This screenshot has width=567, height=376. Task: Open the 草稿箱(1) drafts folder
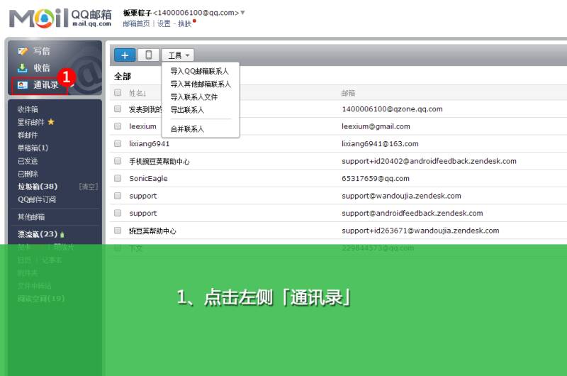pos(33,148)
